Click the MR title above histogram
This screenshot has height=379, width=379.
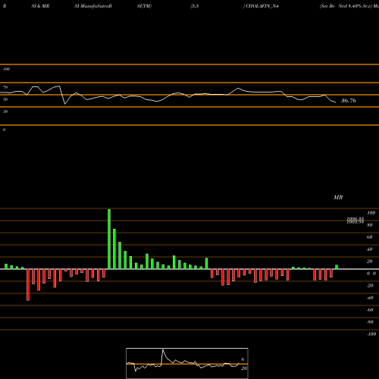tap(338, 197)
